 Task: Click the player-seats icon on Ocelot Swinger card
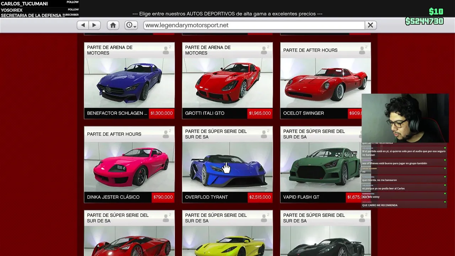363,50
